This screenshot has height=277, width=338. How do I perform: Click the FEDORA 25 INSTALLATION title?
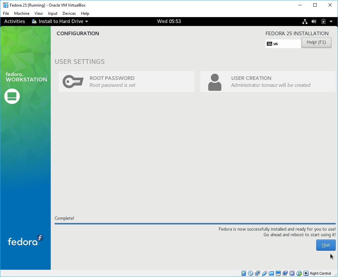pos(297,33)
